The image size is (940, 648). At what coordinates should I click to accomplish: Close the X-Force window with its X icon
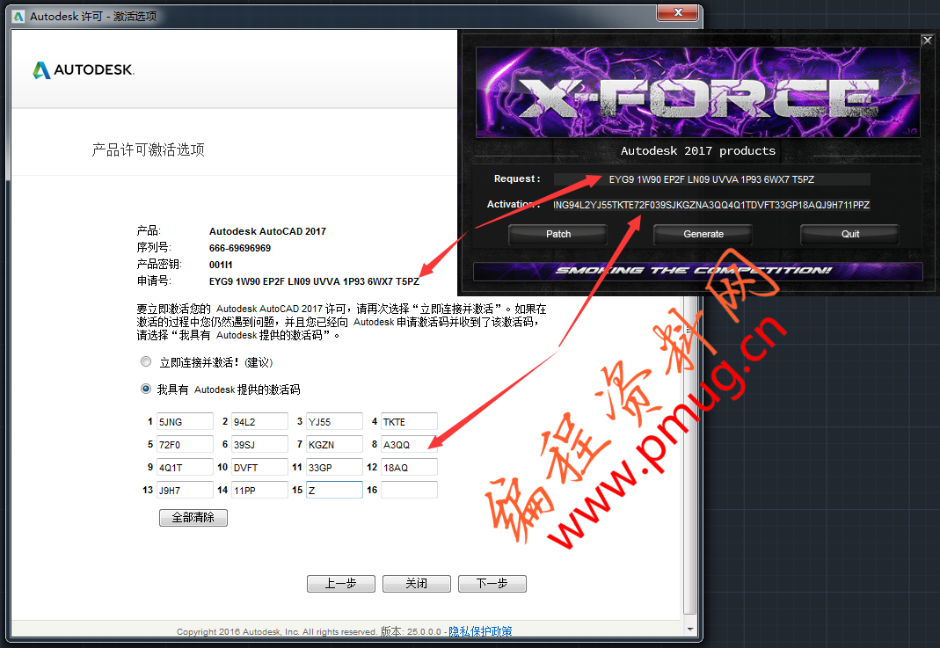click(927, 40)
